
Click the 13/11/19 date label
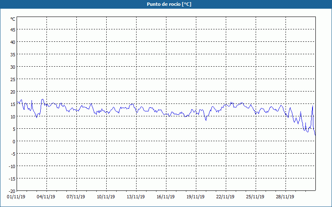(136, 197)
